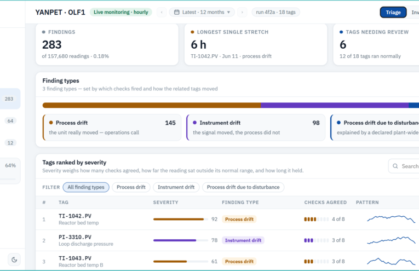Filter table by Process drift

131,187
